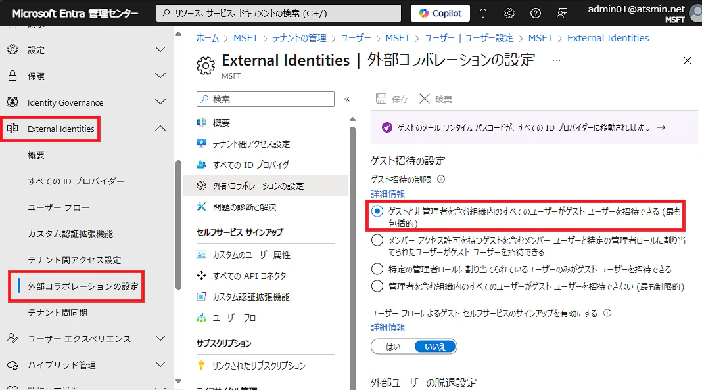Expand the ユーザー エクスペリエンス section

tap(160, 339)
